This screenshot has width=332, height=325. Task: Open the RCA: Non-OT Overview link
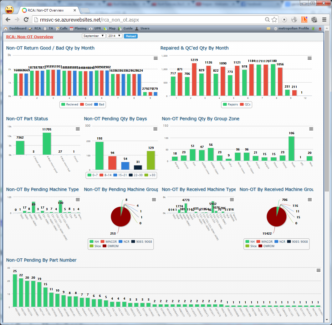click(30, 37)
